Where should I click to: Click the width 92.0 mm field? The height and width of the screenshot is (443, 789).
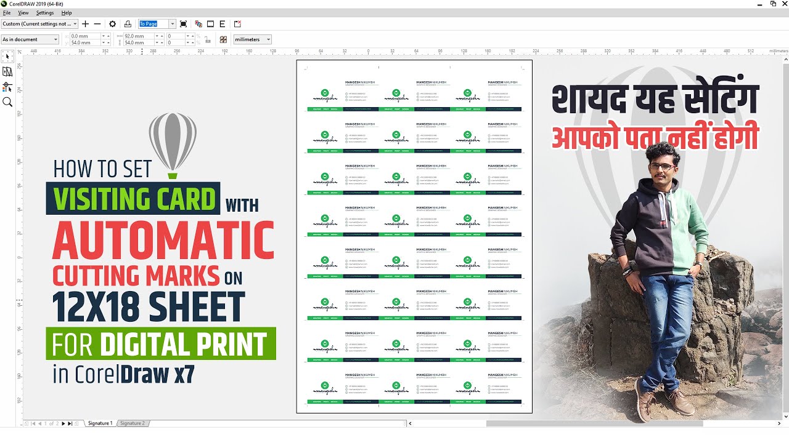coord(137,36)
